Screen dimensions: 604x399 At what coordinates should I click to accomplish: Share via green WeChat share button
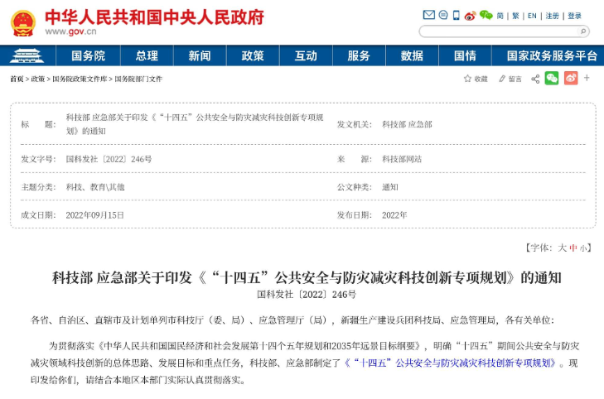click(551, 78)
